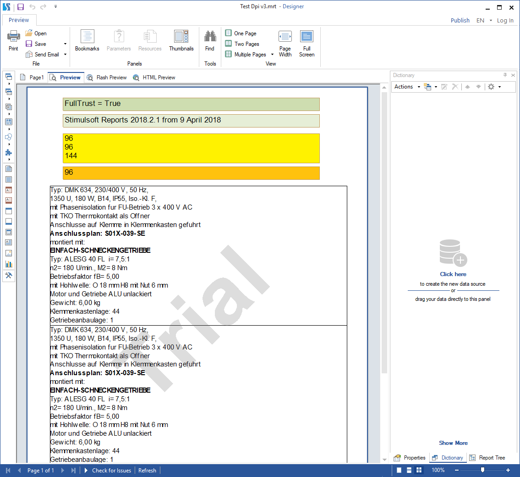Click the preview vertical scrollbar thumb
This screenshot has width=520, height=477.
coord(384,233)
